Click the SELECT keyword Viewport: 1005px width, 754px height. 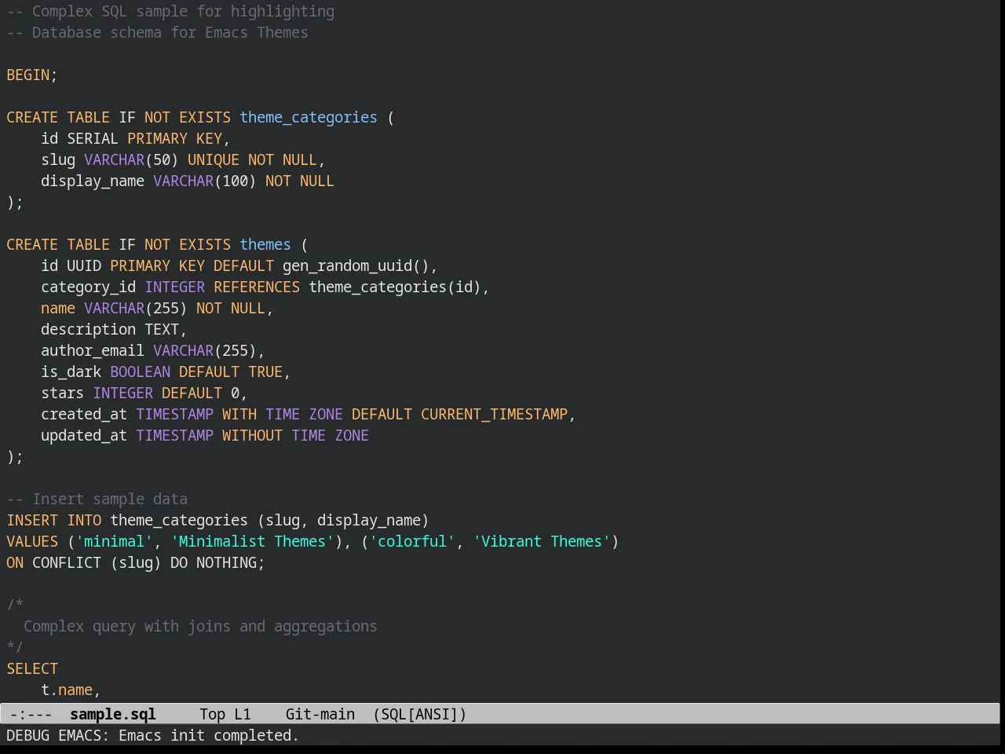[x=32, y=668]
